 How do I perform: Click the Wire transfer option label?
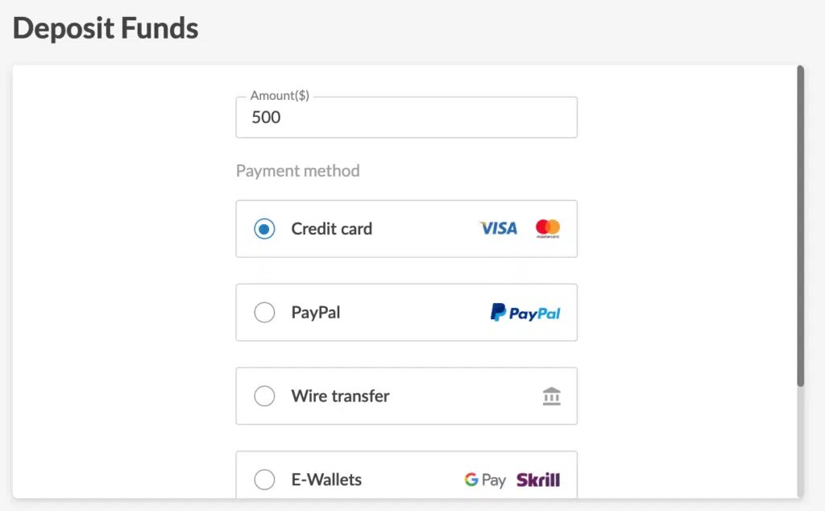pos(341,397)
